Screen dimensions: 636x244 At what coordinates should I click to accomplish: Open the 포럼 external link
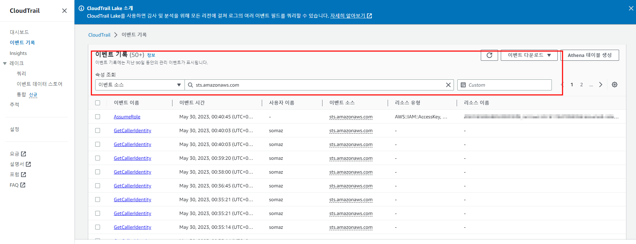click(18, 175)
